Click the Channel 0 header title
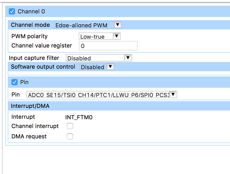 [x=31, y=11]
